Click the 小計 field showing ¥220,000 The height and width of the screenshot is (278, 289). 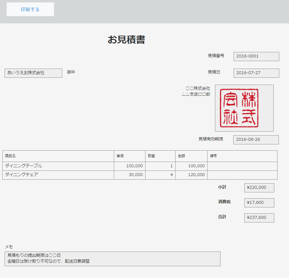tap(259, 188)
